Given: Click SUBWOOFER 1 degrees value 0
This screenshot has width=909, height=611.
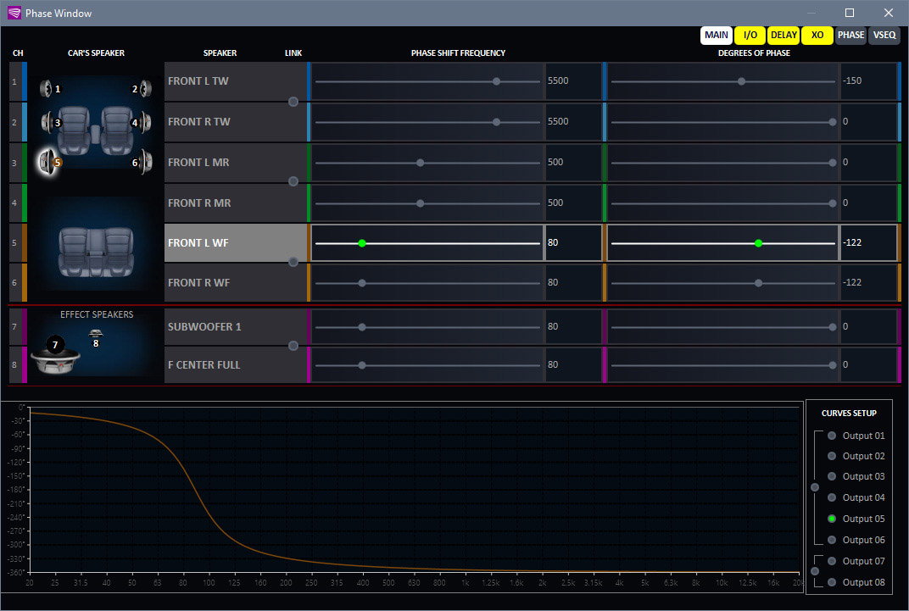Looking at the screenshot, I should (x=845, y=326).
